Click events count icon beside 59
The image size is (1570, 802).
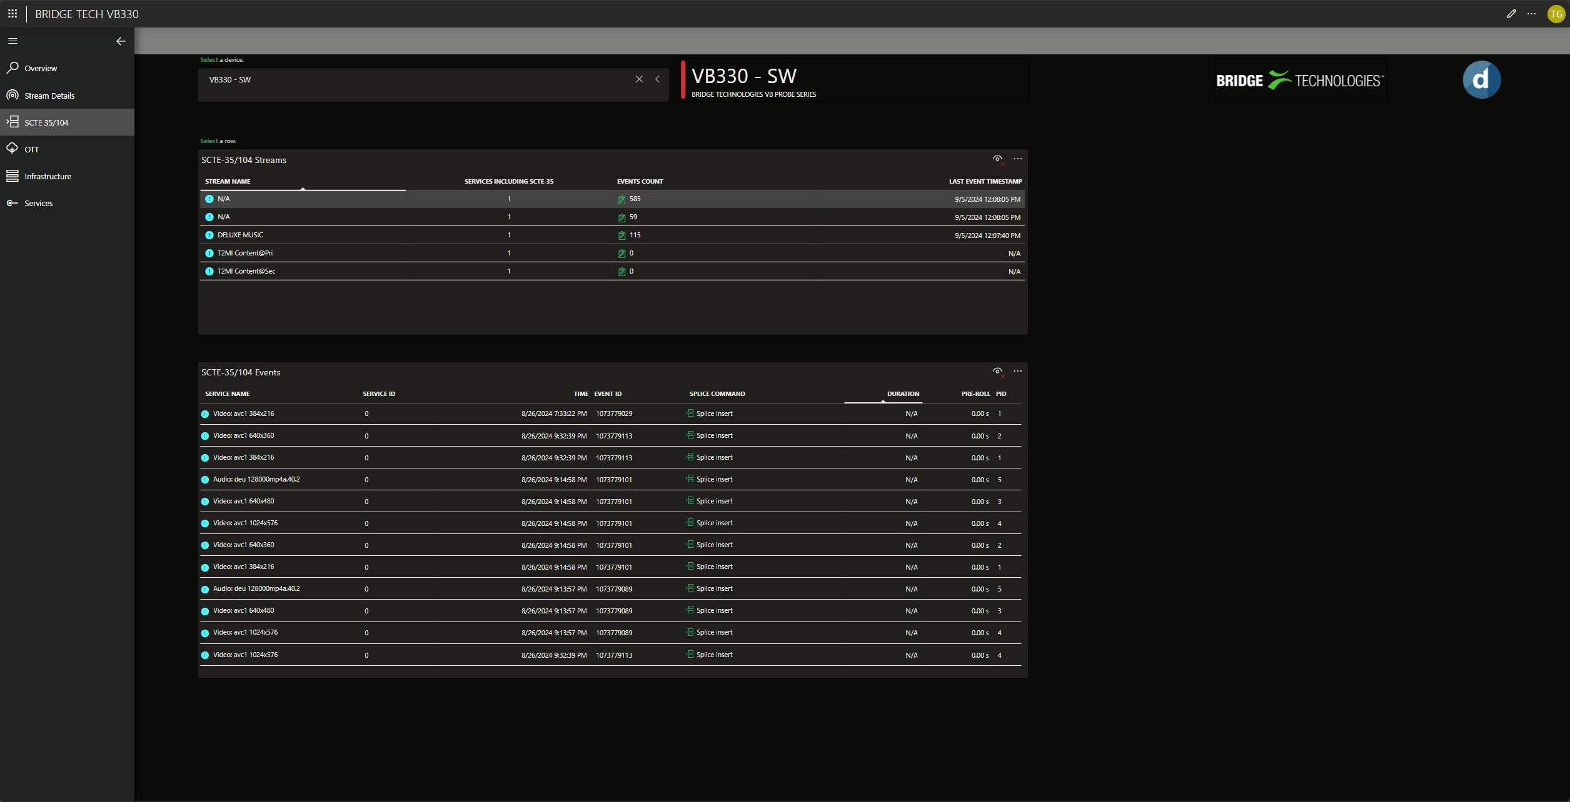tap(621, 217)
